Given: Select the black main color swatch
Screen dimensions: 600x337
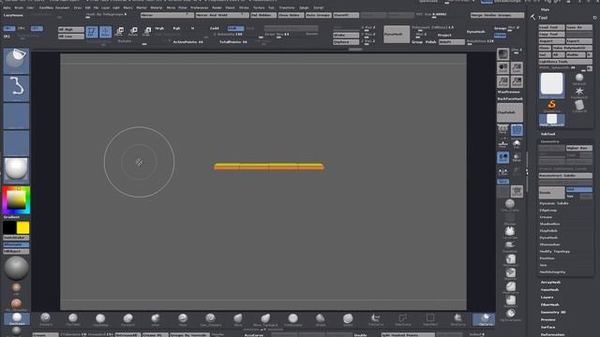Looking at the screenshot, I should coord(9,227).
